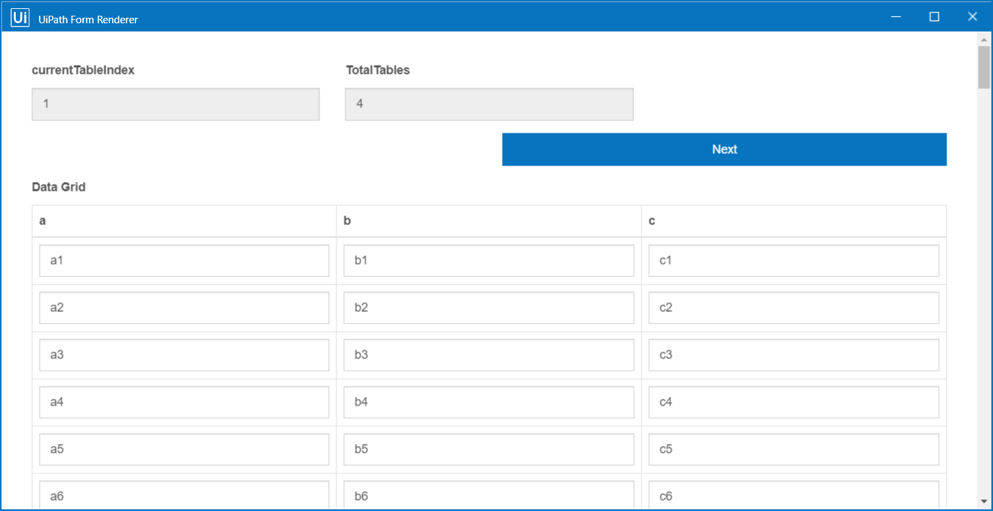The image size is (993, 511).
Task: Click the c4 text field
Action: pyautogui.click(x=793, y=402)
